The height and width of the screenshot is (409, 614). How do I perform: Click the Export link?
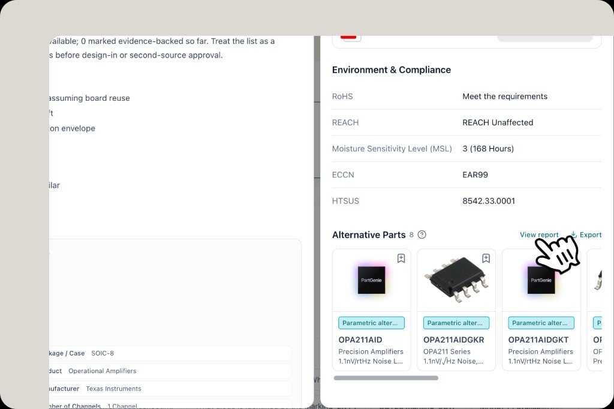[591, 234]
